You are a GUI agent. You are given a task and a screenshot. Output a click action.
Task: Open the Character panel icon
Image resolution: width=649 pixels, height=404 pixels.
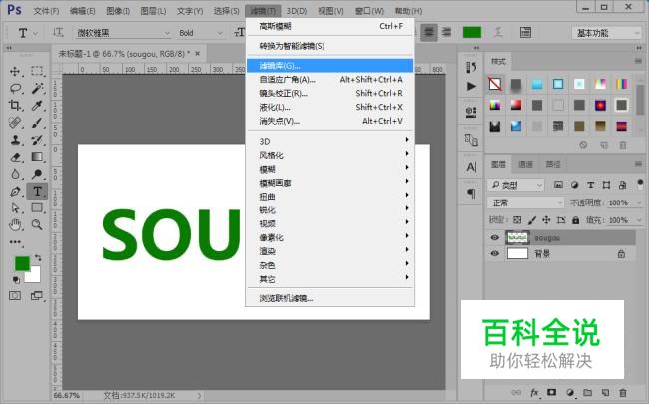471,167
